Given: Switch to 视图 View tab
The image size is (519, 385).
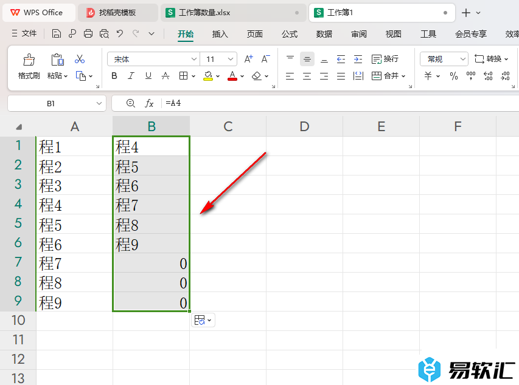Looking at the screenshot, I should 394,34.
